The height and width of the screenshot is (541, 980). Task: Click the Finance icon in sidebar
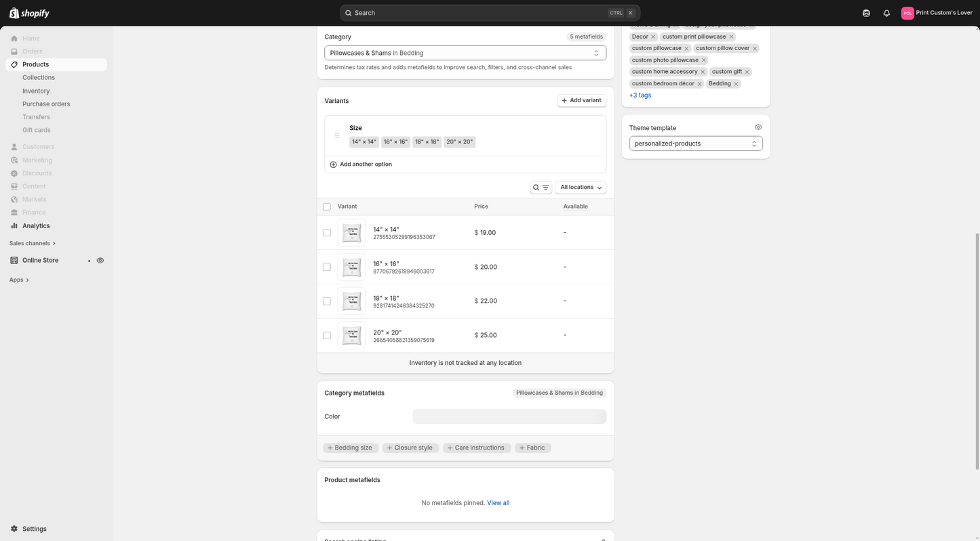[14, 213]
